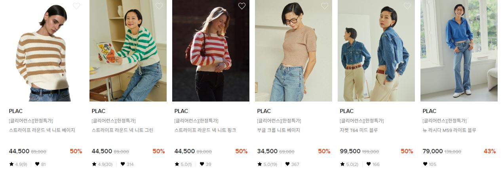This screenshot has width=502, height=175.
Task: Click PLAC brand name above pink knit
Action: [181, 111]
